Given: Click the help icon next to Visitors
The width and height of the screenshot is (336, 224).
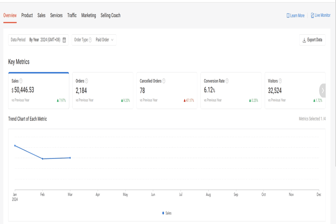Looking at the screenshot, I should (x=280, y=81).
